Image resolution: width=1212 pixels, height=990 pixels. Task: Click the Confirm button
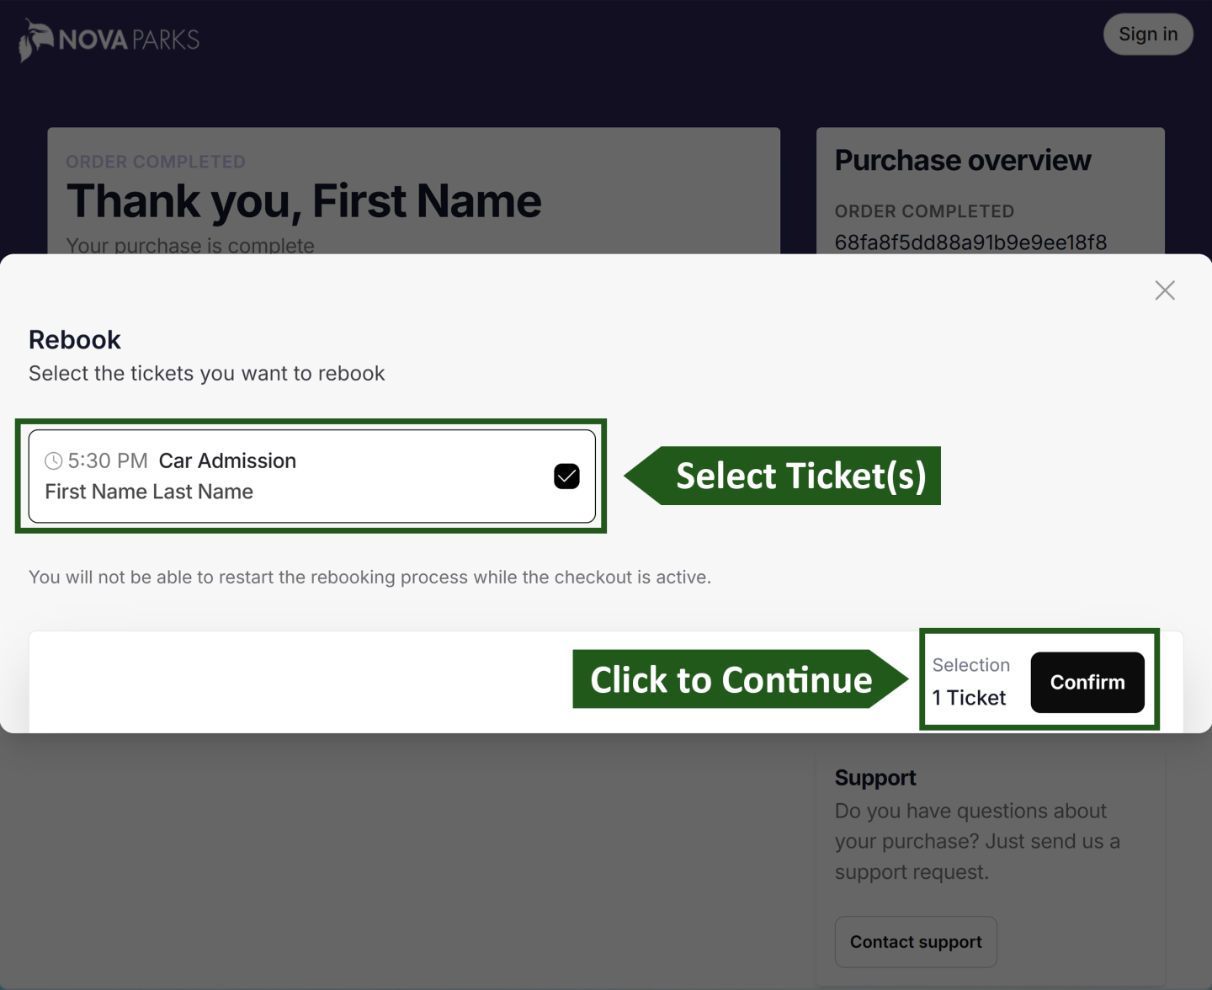pyautogui.click(x=1087, y=683)
